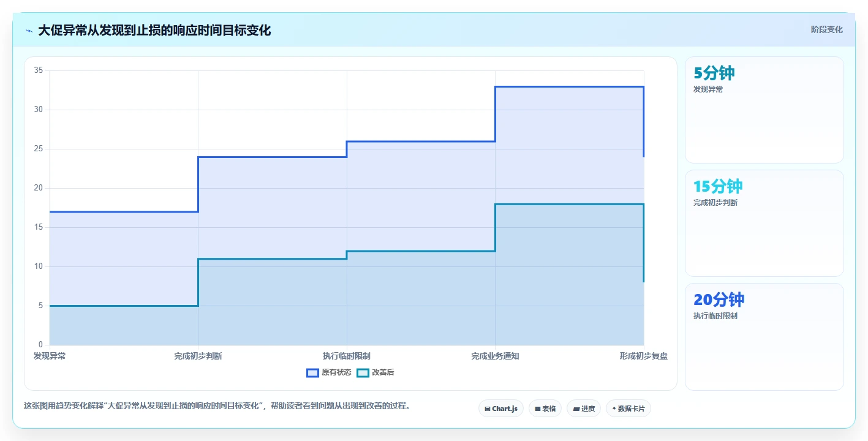
Task: Click the 5分钟 value text
Action: click(x=714, y=73)
